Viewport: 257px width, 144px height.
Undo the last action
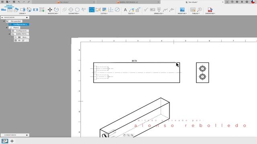[19, 2]
